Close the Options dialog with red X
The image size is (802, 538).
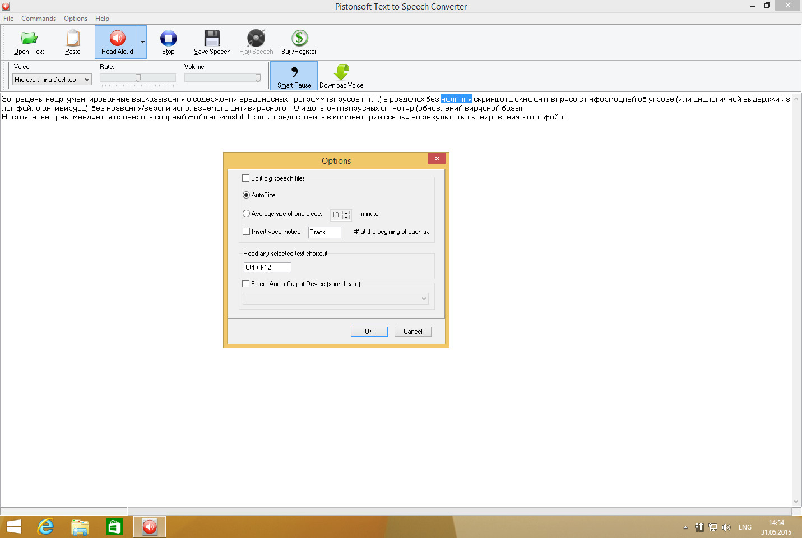[x=437, y=159]
